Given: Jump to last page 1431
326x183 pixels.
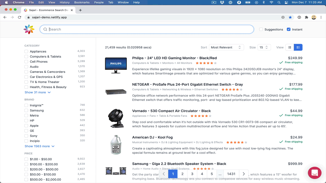Looking at the screenshot, I should pyautogui.click(x=231, y=174).
